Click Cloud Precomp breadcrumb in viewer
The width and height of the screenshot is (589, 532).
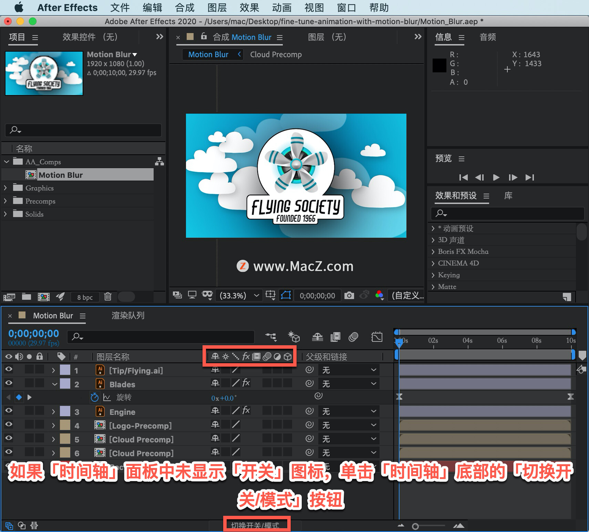pos(276,54)
